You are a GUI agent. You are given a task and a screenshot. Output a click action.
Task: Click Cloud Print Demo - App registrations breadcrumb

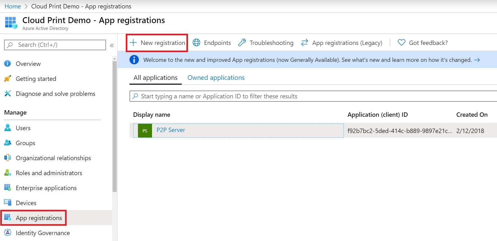[81, 6]
